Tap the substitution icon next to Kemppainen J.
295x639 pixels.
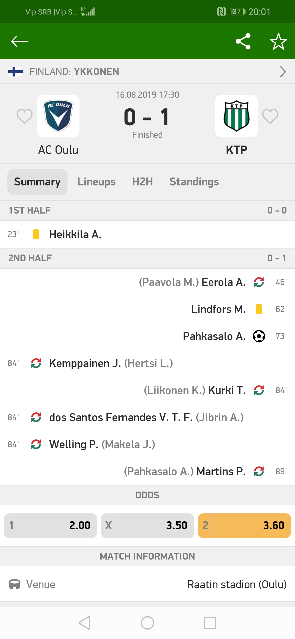36,363
